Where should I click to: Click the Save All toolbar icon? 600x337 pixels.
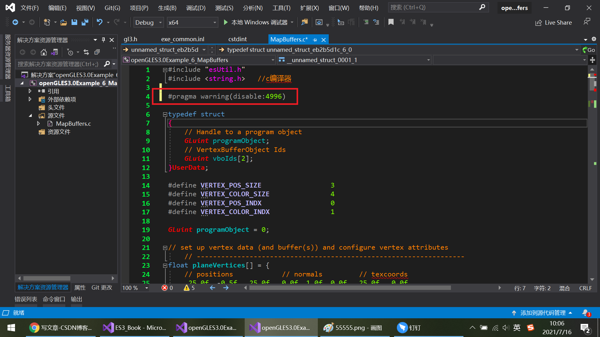coord(85,22)
